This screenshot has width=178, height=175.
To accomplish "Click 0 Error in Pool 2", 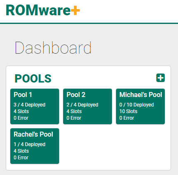I will (74, 118).
